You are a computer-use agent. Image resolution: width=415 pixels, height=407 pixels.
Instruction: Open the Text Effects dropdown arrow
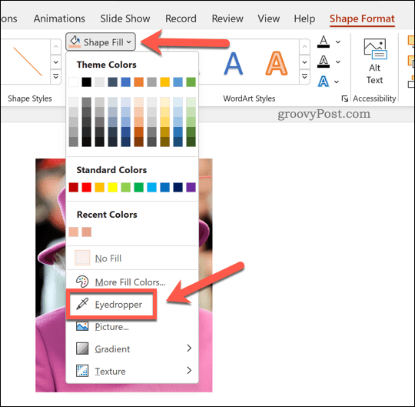point(337,82)
